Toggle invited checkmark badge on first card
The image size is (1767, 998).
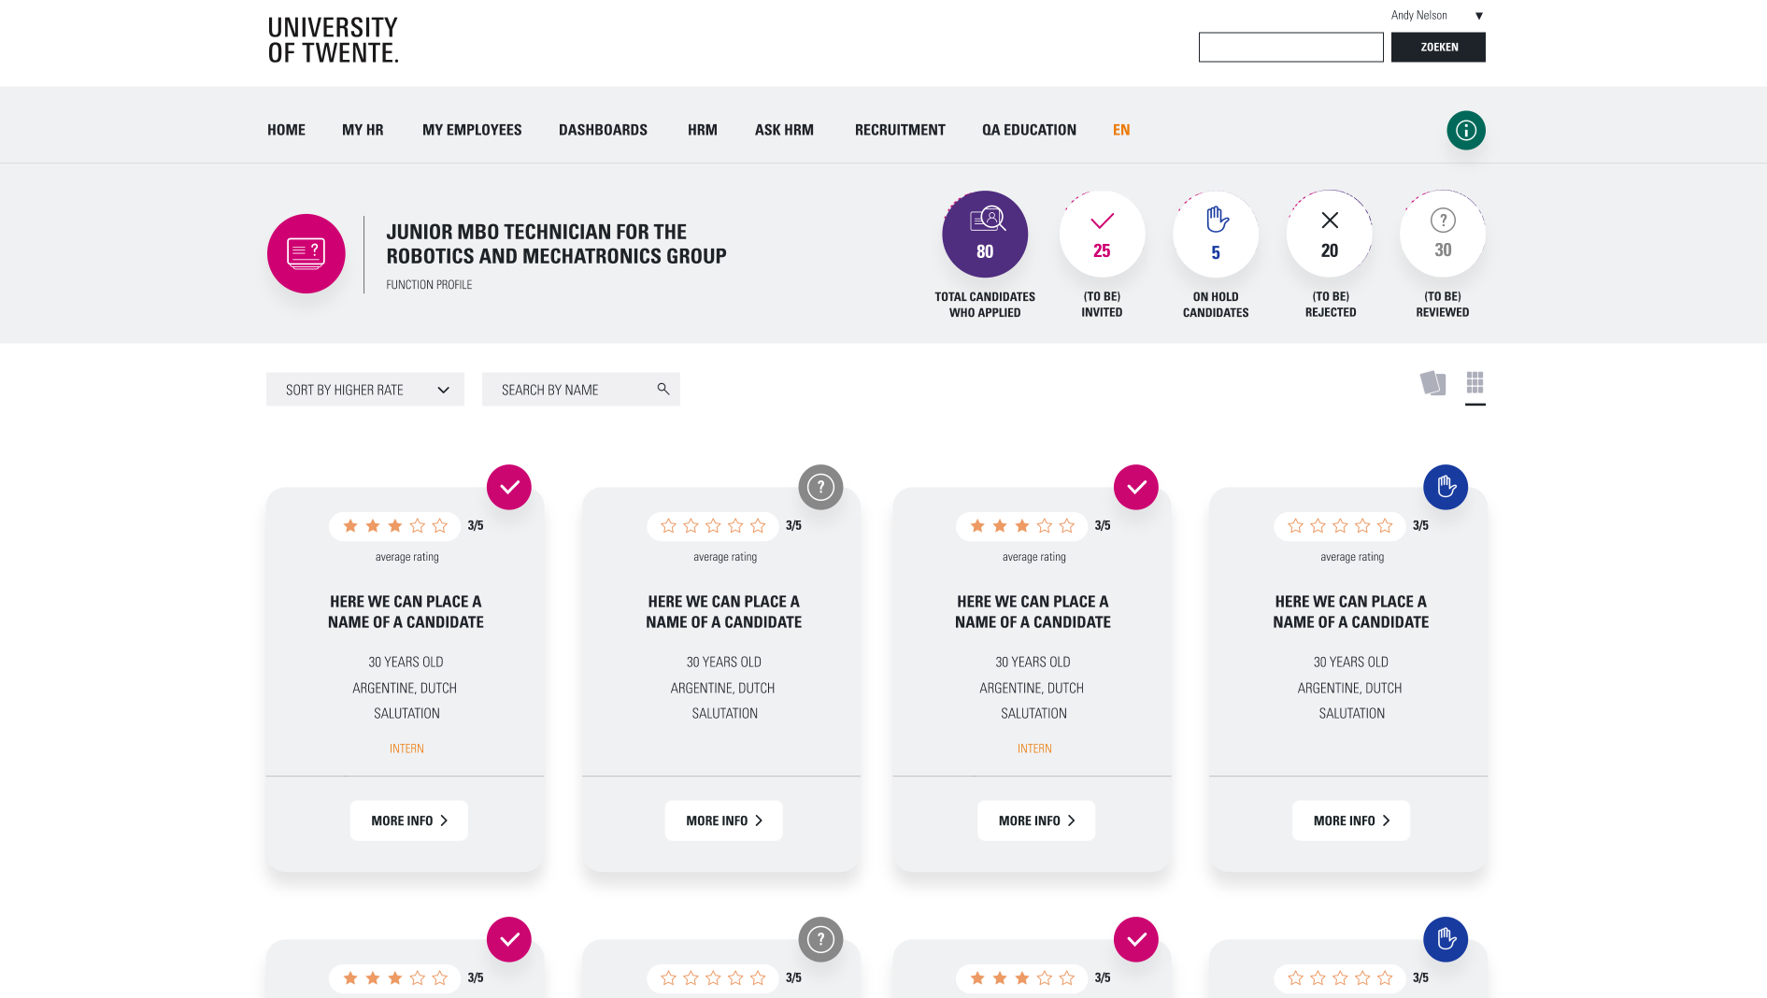pyautogui.click(x=508, y=487)
